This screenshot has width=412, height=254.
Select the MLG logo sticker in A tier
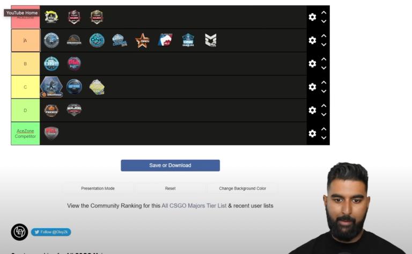[165, 40]
